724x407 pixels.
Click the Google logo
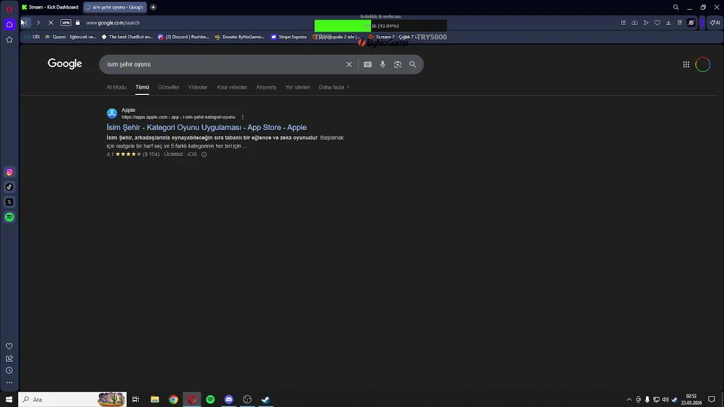pyautogui.click(x=65, y=64)
